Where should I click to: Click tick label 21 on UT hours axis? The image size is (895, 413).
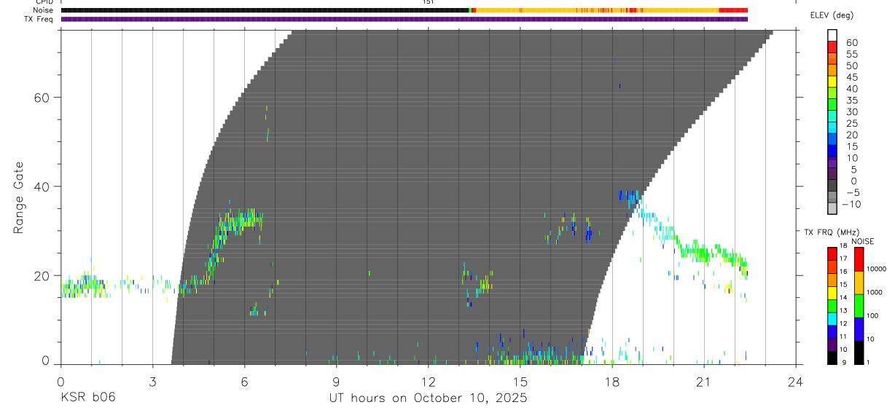click(x=704, y=382)
